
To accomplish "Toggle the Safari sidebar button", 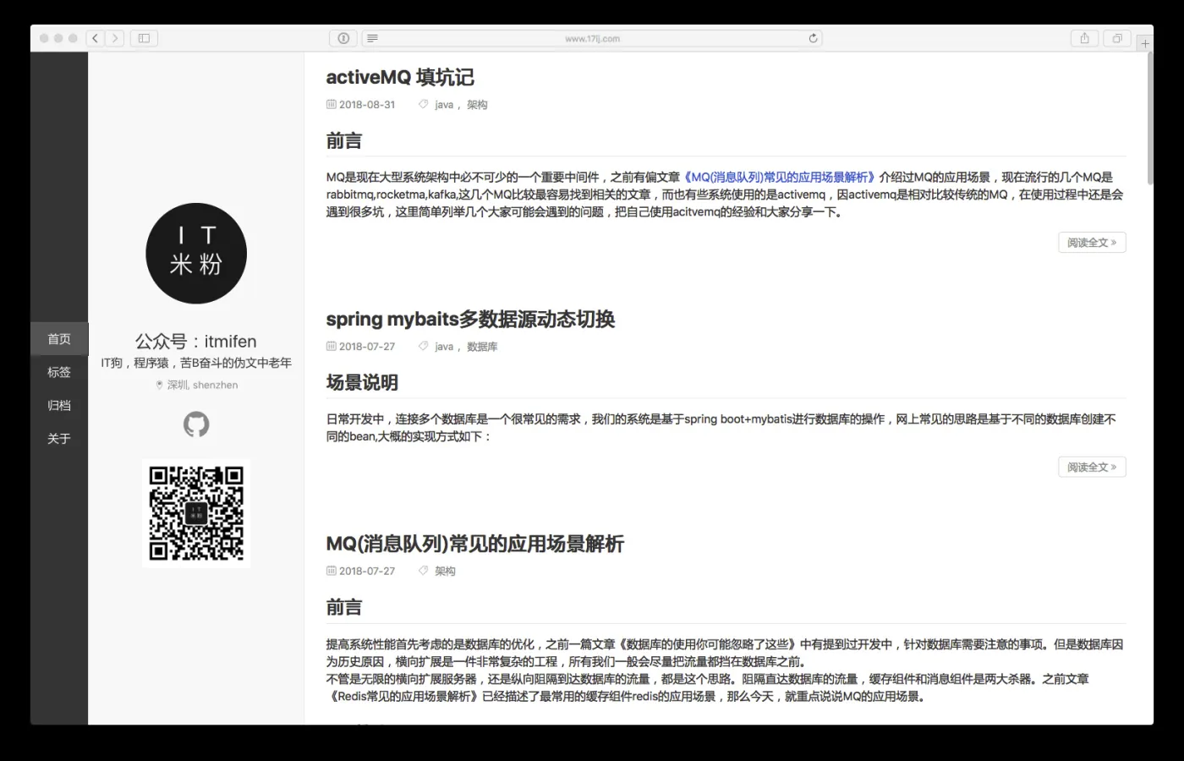I will (x=144, y=38).
